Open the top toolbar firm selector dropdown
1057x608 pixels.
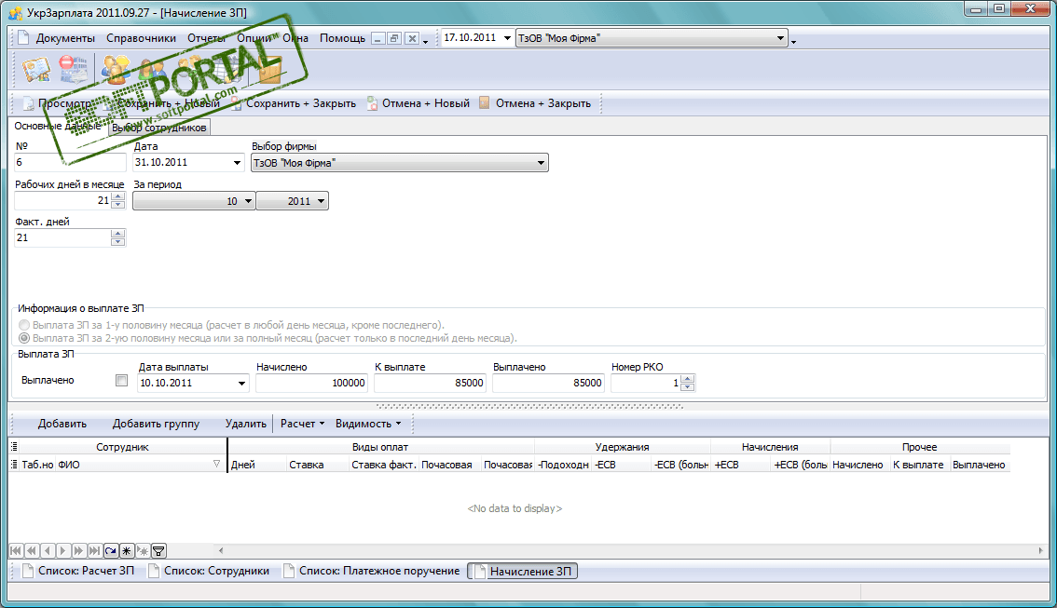(780, 37)
